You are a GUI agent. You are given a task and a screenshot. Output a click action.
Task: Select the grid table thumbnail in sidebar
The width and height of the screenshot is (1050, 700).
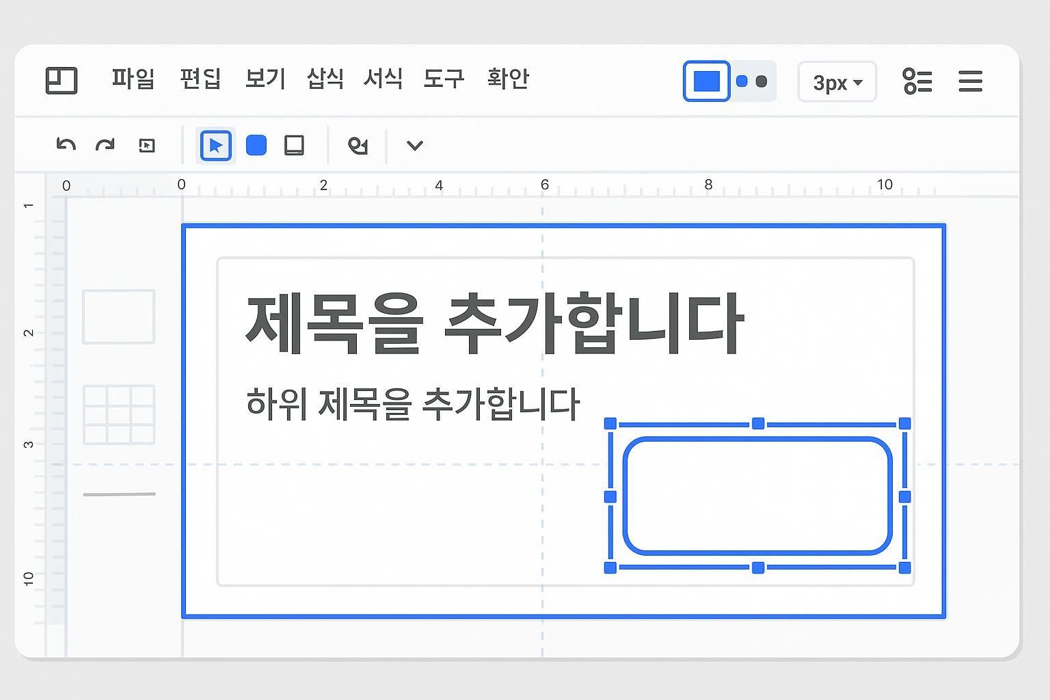pos(119,414)
